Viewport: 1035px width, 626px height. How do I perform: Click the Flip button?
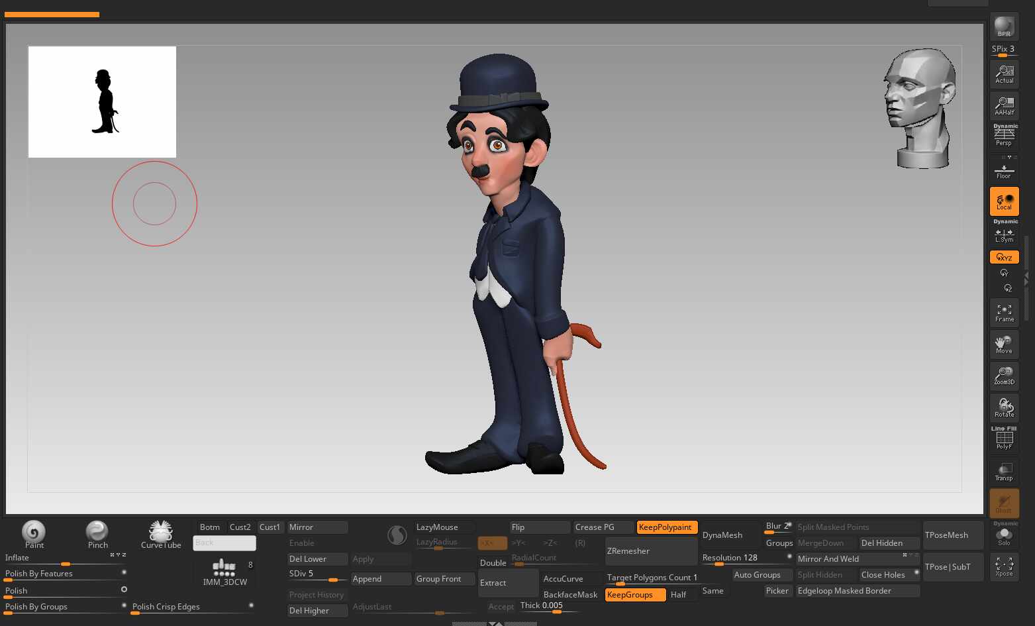[540, 527]
